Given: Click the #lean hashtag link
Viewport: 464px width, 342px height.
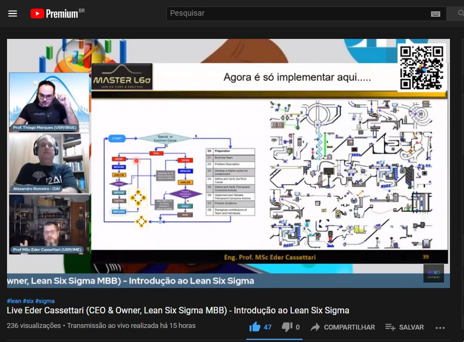Looking at the screenshot, I should (x=14, y=301).
